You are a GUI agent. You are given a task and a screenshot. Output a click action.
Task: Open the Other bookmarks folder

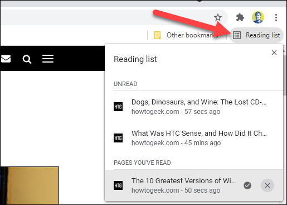[186, 35]
